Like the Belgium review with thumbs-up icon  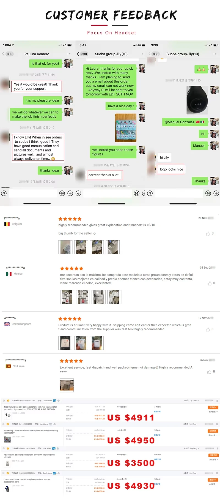click(208, 233)
